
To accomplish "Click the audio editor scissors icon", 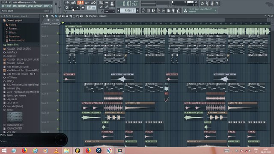I will click(x=207, y=3).
